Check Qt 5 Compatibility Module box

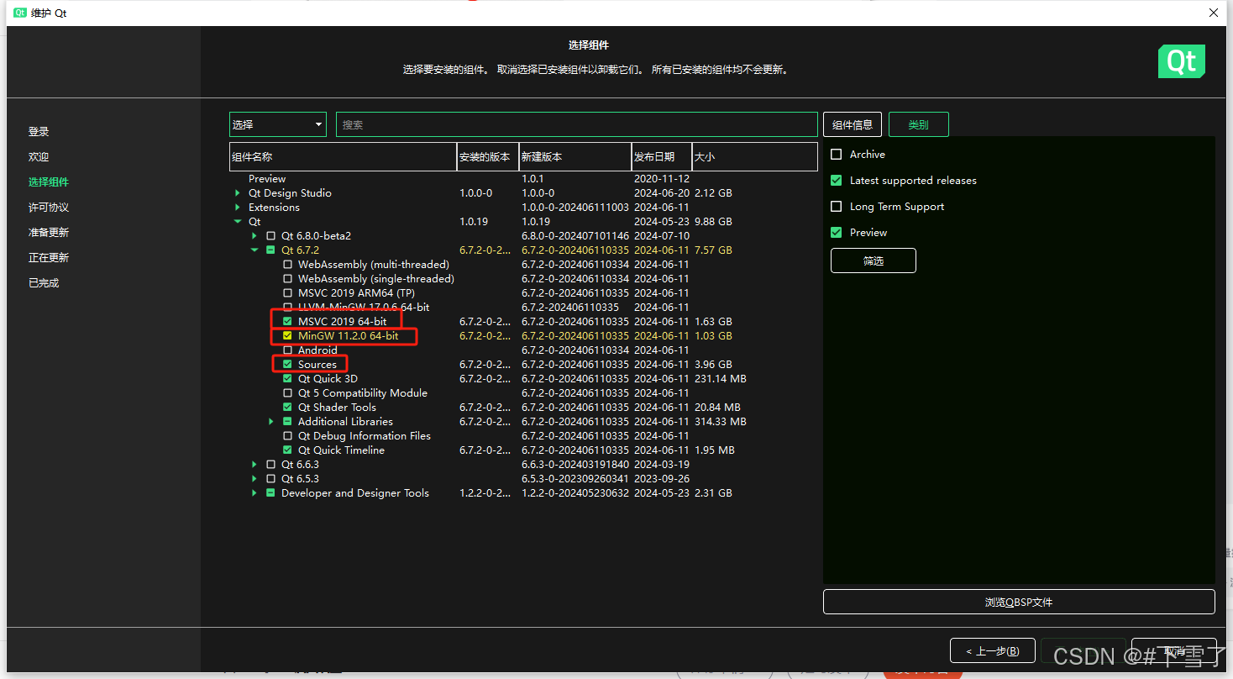click(288, 393)
